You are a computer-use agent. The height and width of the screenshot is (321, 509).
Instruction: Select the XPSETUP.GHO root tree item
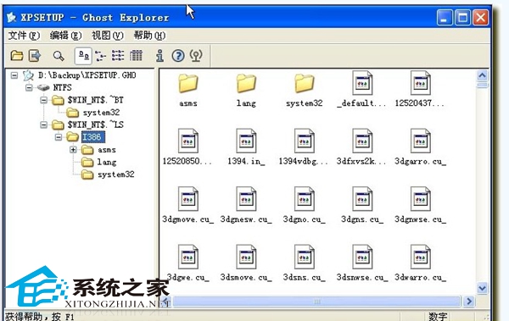pos(87,75)
